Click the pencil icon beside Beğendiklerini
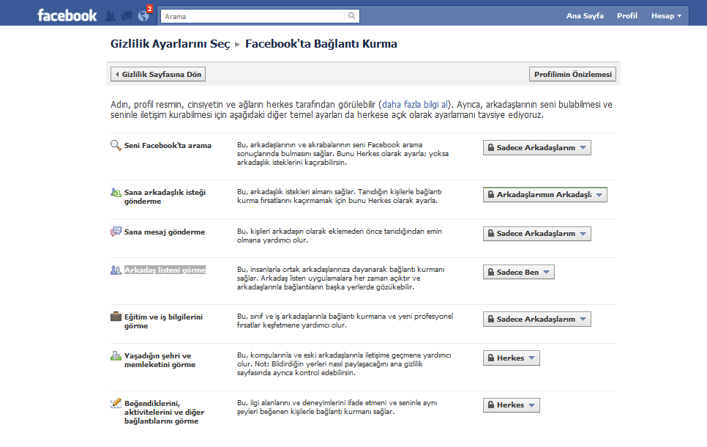Screen dimensions: 707x447 [116, 403]
